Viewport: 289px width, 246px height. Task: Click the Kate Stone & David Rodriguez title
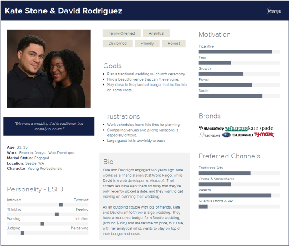[63, 11]
